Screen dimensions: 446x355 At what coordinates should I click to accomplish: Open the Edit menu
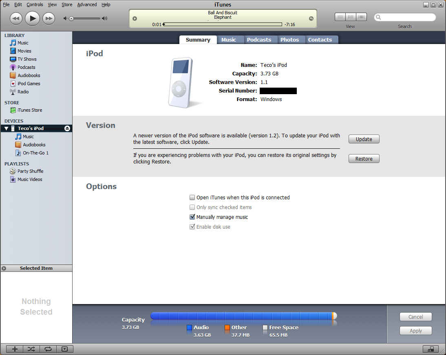click(18, 4)
